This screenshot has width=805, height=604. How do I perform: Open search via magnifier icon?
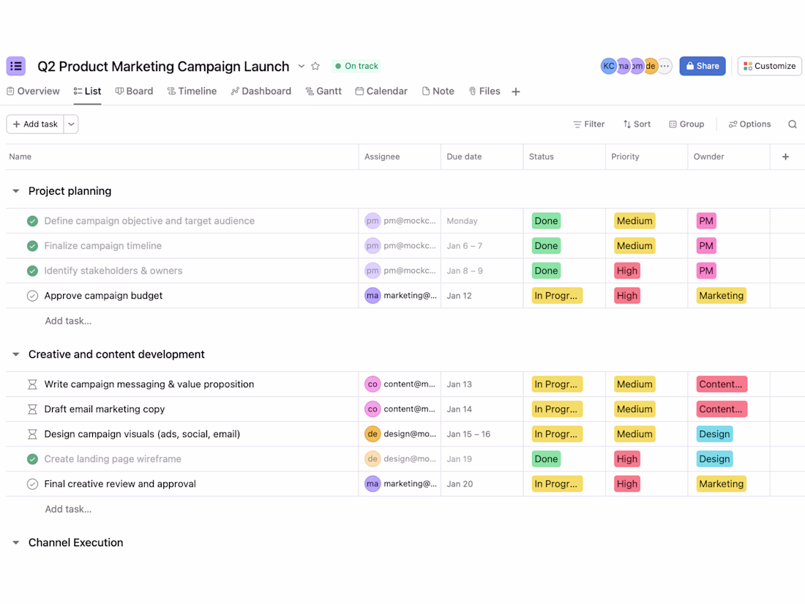click(x=792, y=124)
